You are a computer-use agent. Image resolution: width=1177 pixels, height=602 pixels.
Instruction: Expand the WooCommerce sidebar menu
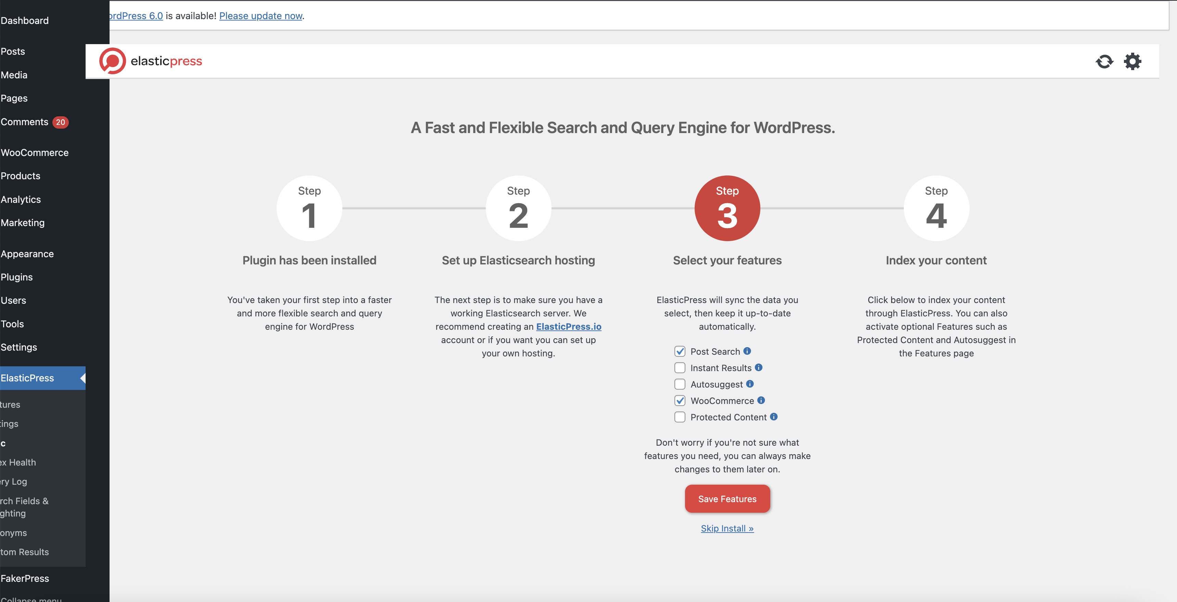pos(35,152)
